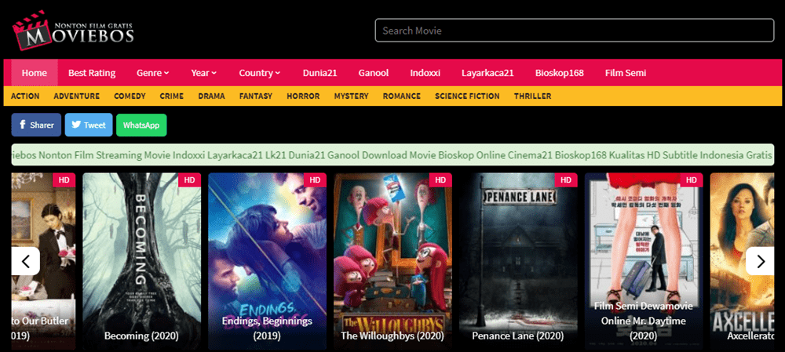Select the MYSTERY genre link
785x352 pixels.
[x=351, y=96]
